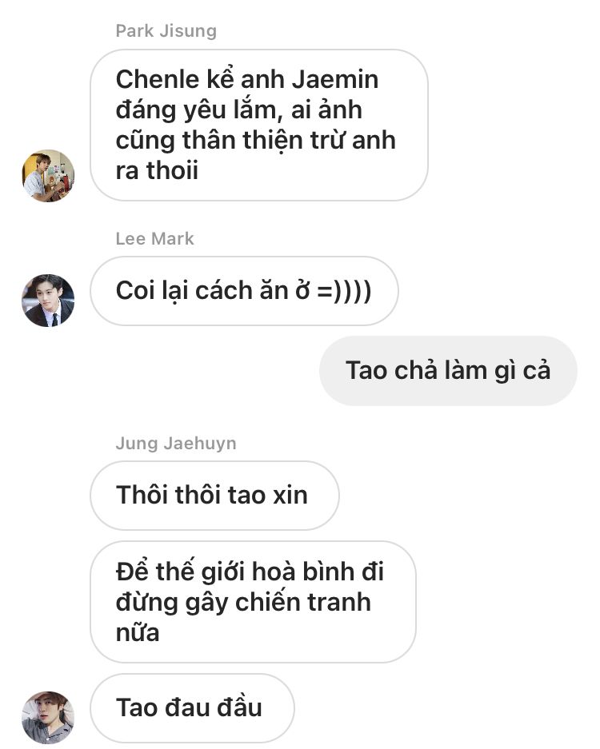The width and height of the screenshot is (600, 749).
Task: Click the words 'đáng yêu' in Jisung's message
Action: click(x=170, y=110)
